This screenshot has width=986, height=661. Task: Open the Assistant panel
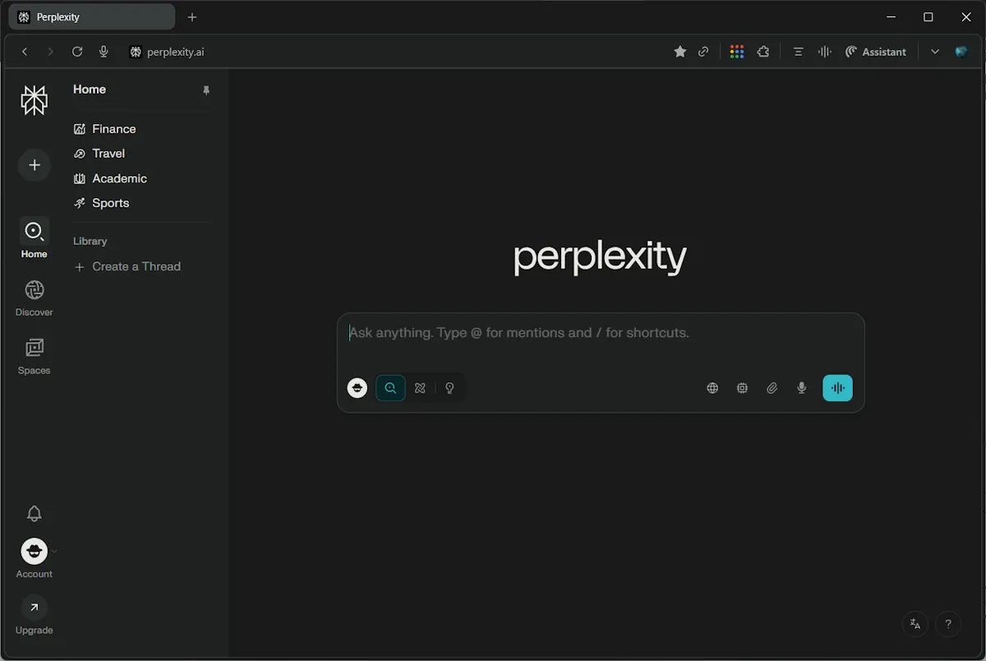coord(876,52)
